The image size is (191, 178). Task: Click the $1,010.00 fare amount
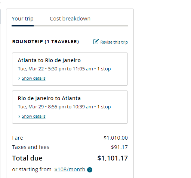[x=115, y=138]
